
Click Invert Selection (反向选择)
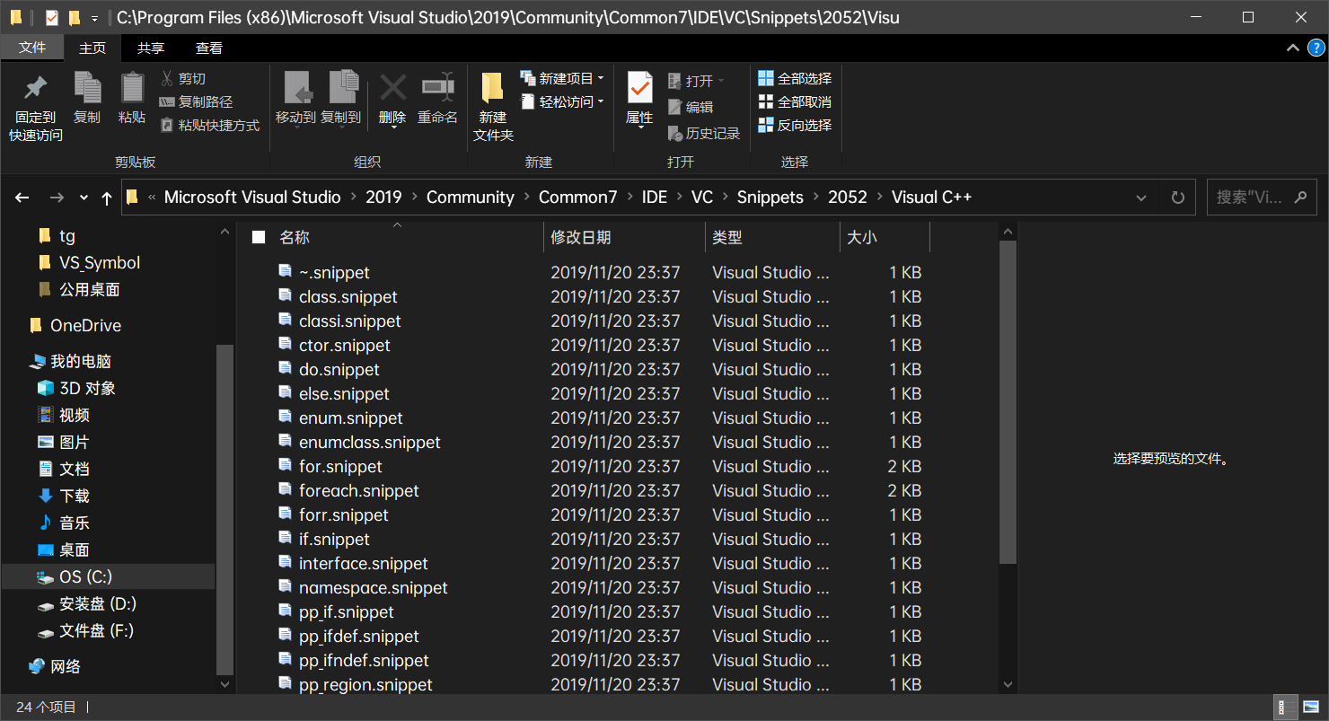click(x=795, y=126)
